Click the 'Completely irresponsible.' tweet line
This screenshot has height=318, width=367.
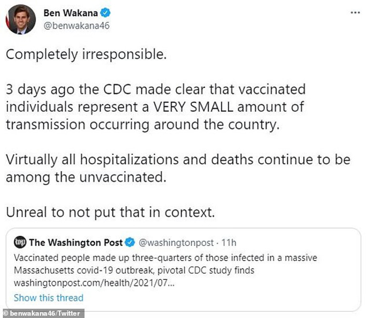tap(86, 54)
